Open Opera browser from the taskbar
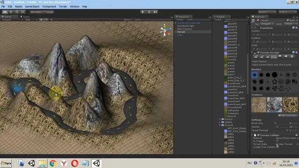The height and width of the screenshot is (168, 299). coord(75,163)
